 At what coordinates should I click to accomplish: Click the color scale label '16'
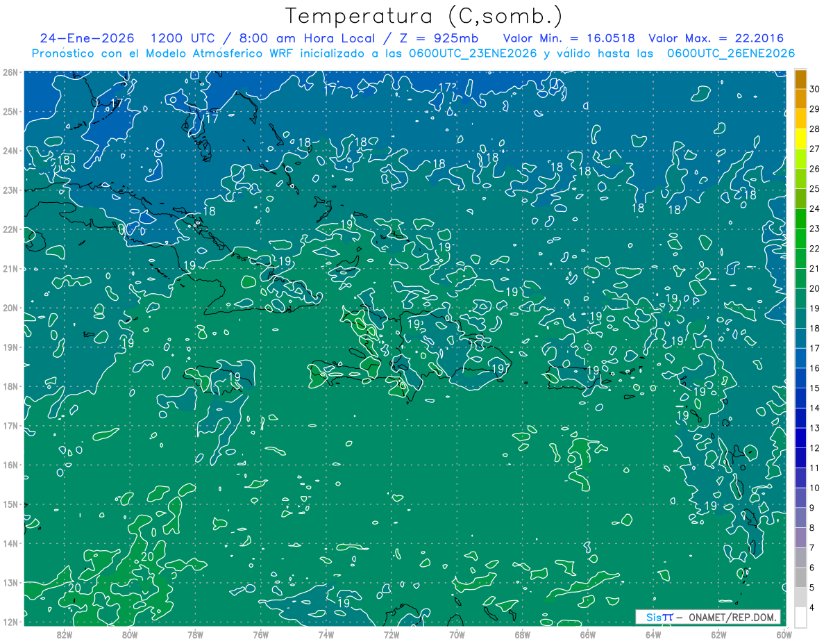point(814,368)
